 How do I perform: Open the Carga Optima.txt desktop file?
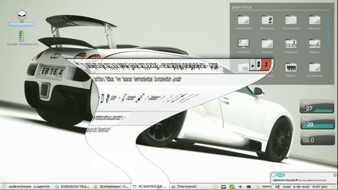tap(22, 38)
